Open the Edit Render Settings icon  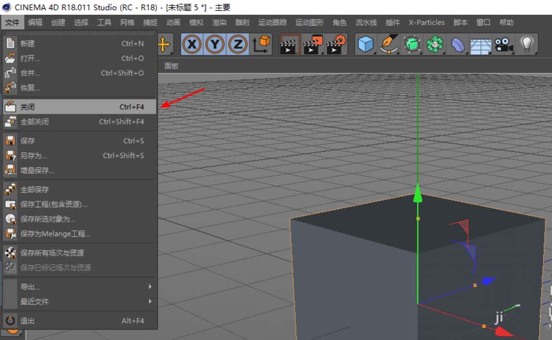(336, 44)
